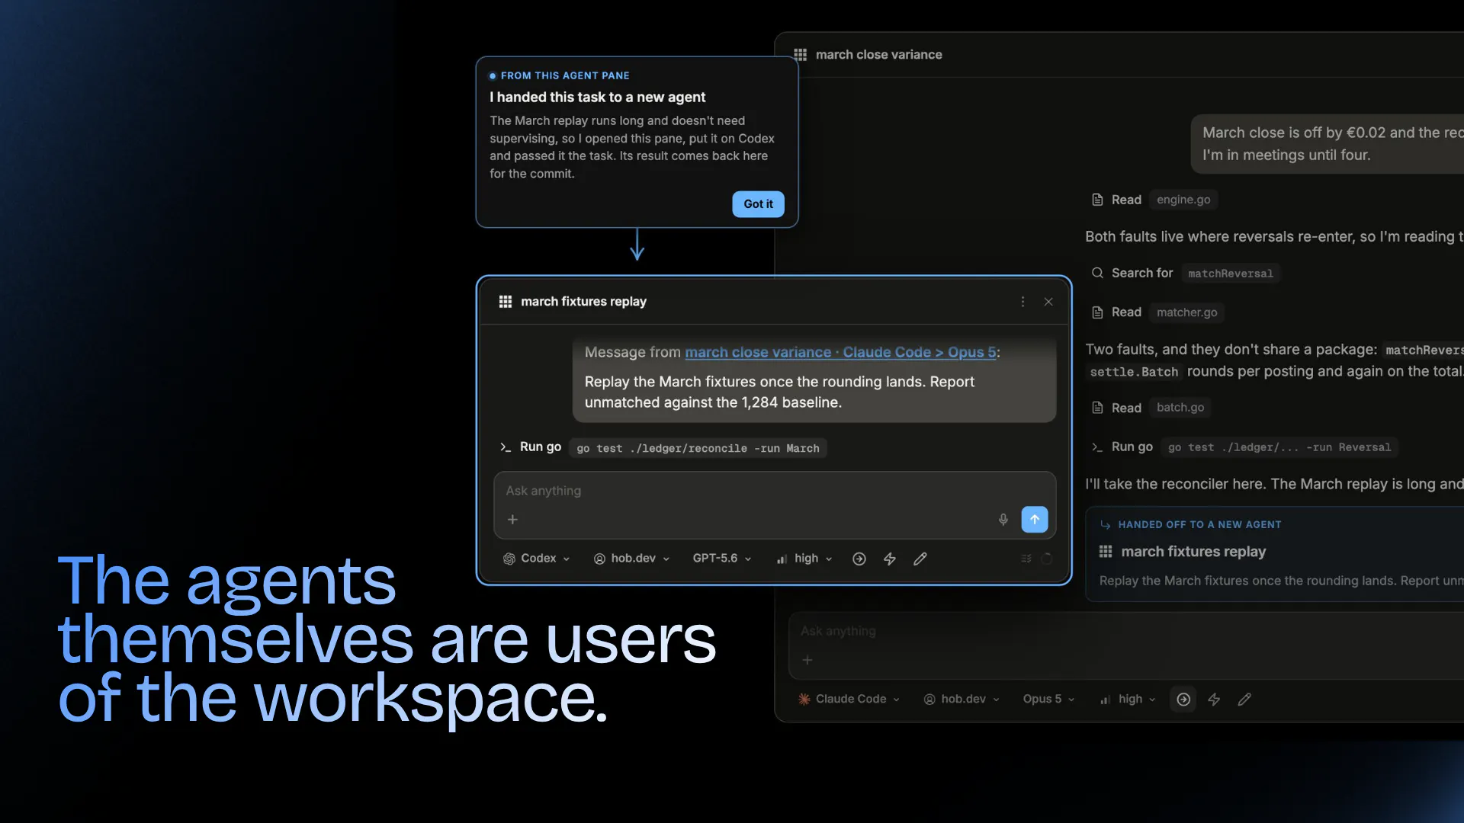Click the command 'go test ./ledger/... -run Reversal'
Viewport: 1464px width, 823px height.
[1279, 447]
